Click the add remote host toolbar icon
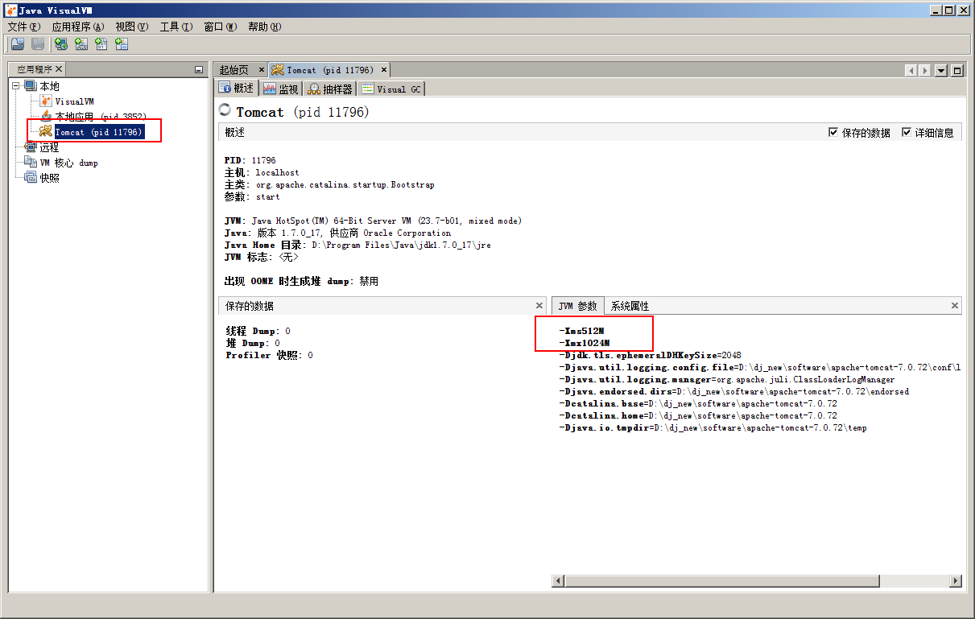The height and width of the screenshot is (619, 975). coord(60,43)
